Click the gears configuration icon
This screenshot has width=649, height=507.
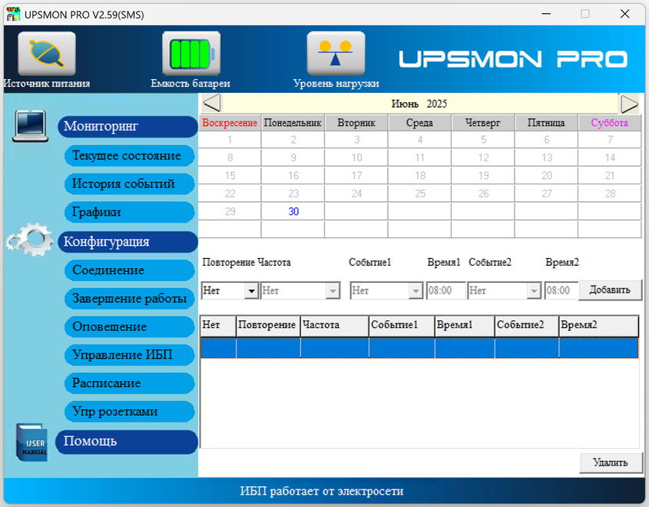(x=29, y=239)
